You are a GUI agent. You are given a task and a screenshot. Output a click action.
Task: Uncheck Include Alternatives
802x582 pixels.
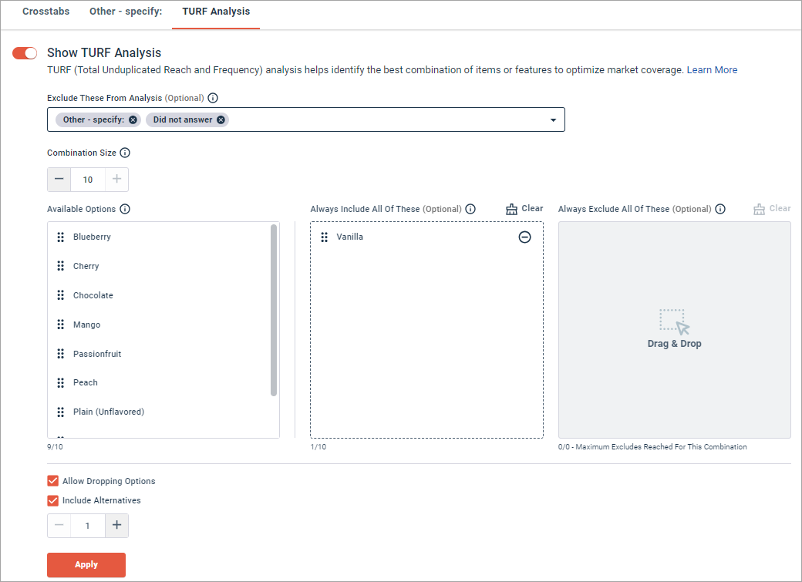click(x=52, y=500)
